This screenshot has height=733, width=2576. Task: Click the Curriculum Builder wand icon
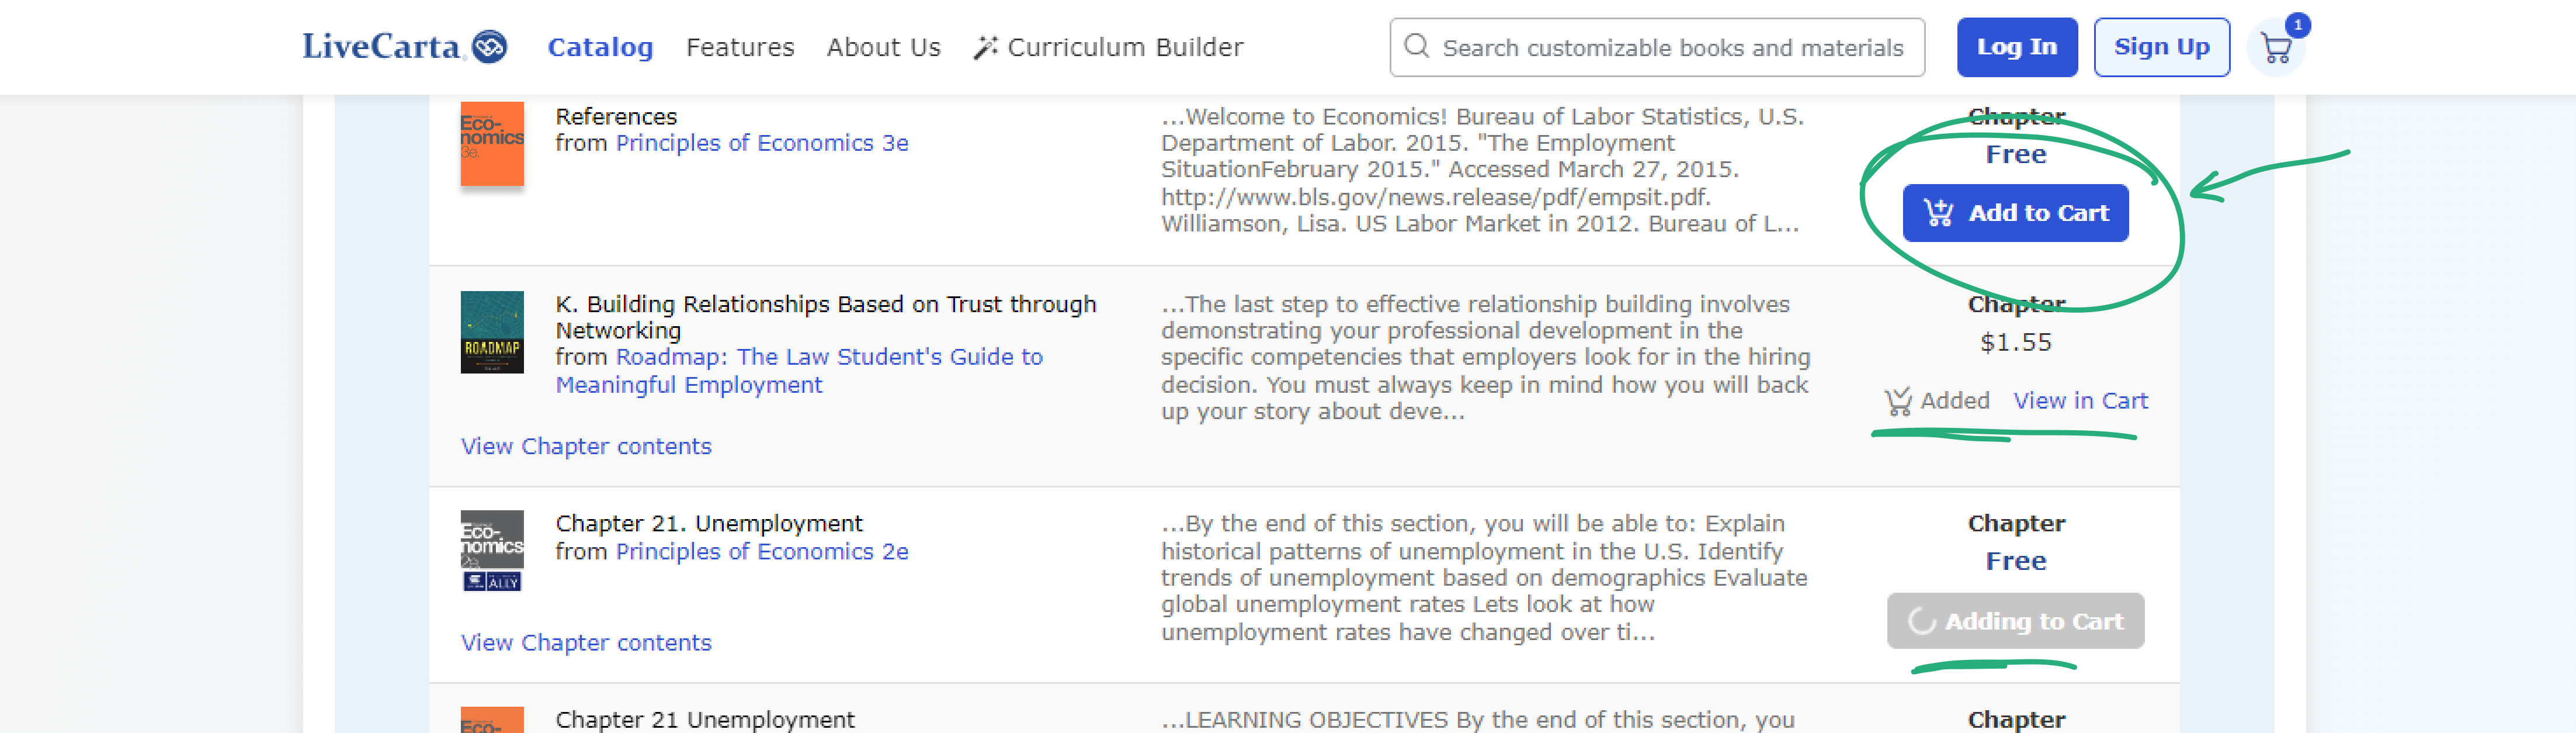[985, 47]
